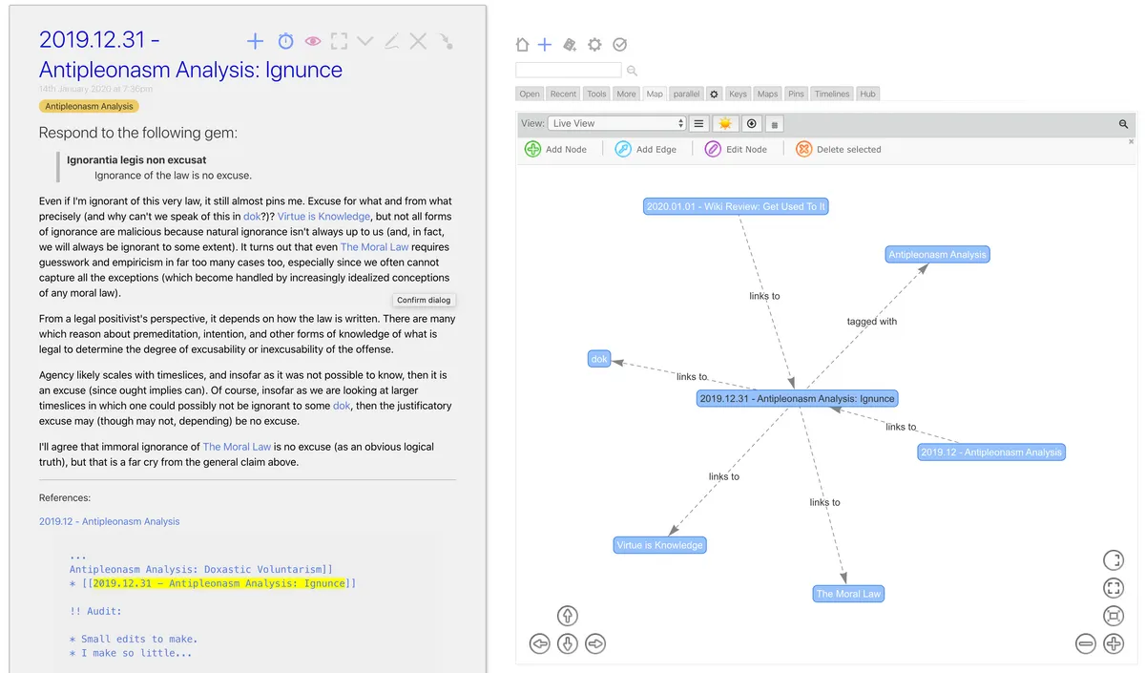This screenshot has width=1145, height=673.
Task: Zoom out the map with minus button
Action: point(1085,643)
